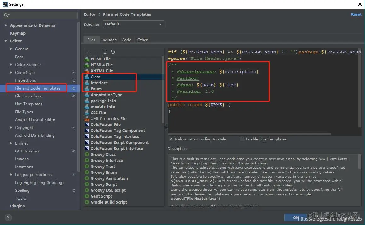Click the Reset link
The image size is (365, 225).
[356, 14]
